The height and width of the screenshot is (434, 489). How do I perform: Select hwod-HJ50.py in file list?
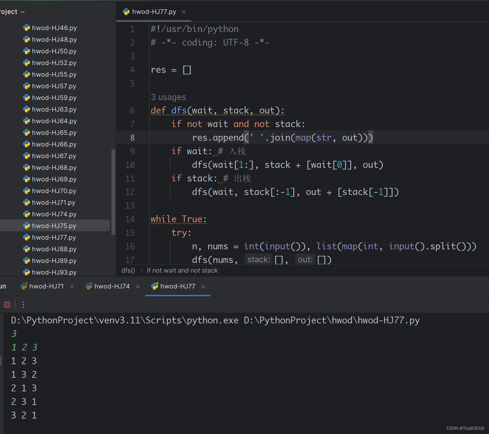click(54, 51)
